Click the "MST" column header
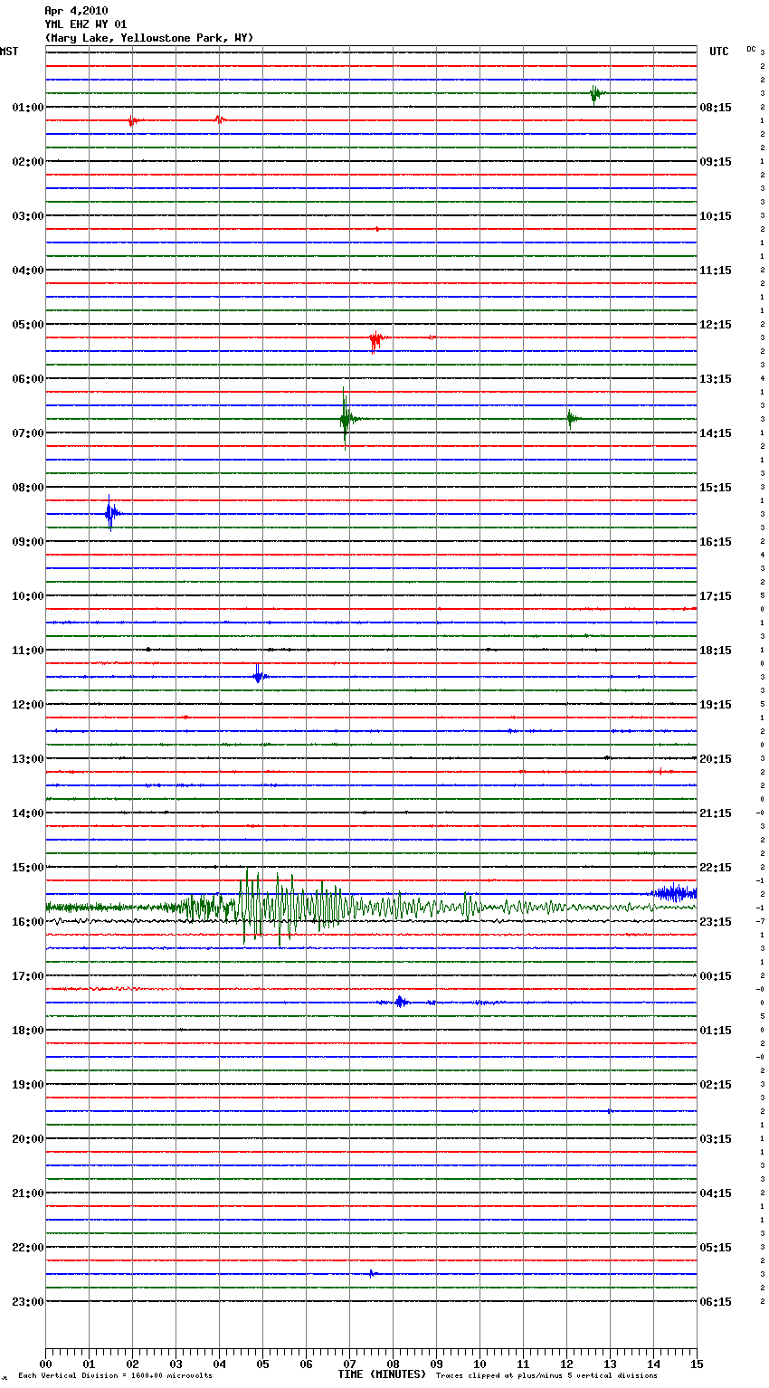Screen dimensions: 769x1388 pyautogui.click(x=9, y=52)
